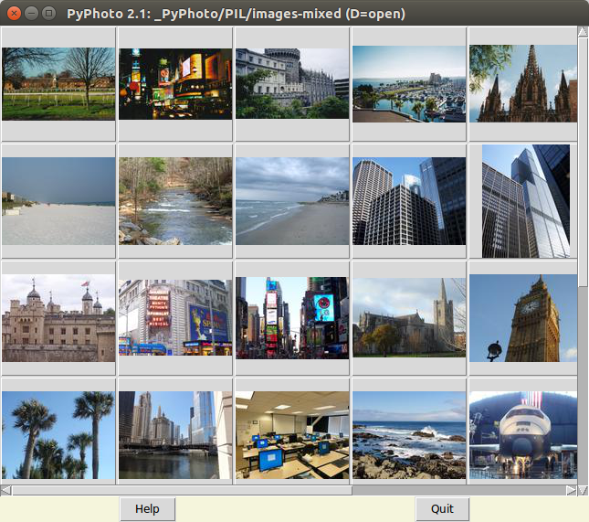Select the Big Ben clock tower thumbnail
589x522 pixels.
(x=523, y=318)
